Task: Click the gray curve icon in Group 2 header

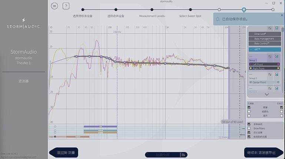Action: [x=270, y=75]
